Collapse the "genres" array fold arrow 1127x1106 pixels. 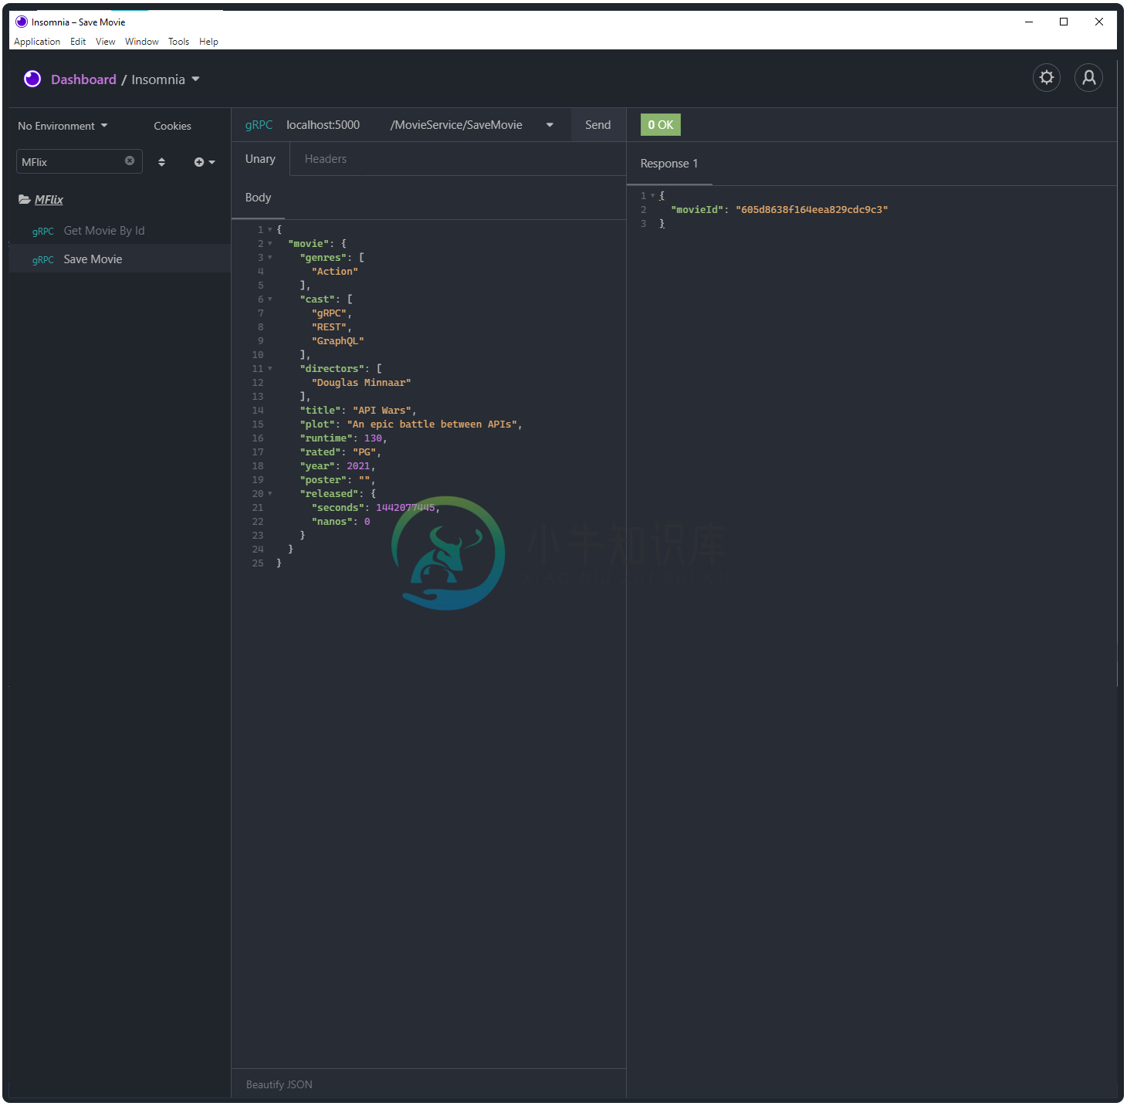click(270, 258)
